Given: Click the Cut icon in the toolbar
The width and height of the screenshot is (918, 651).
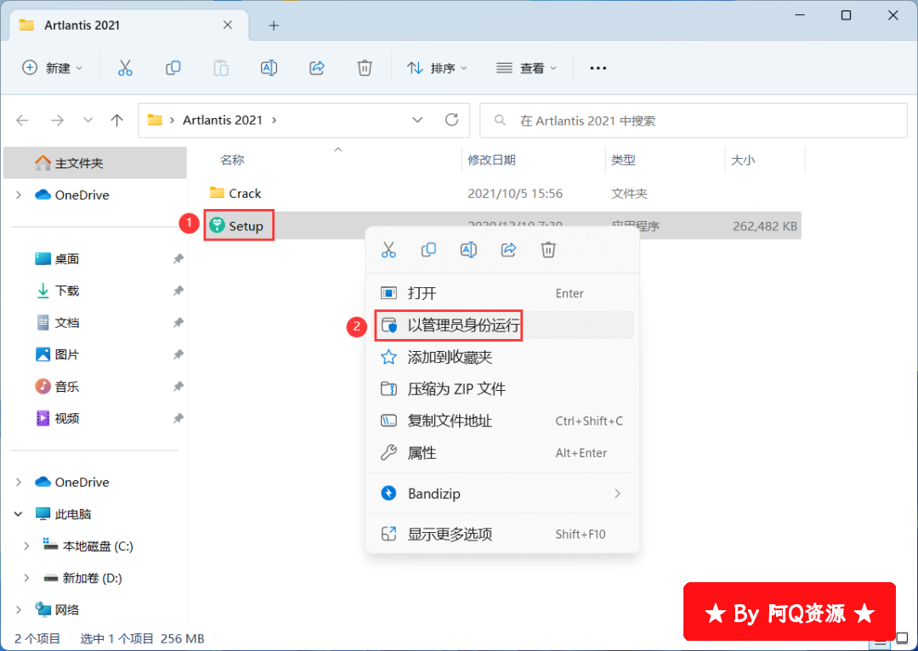Looking at the screenshot, I should 125,68.
